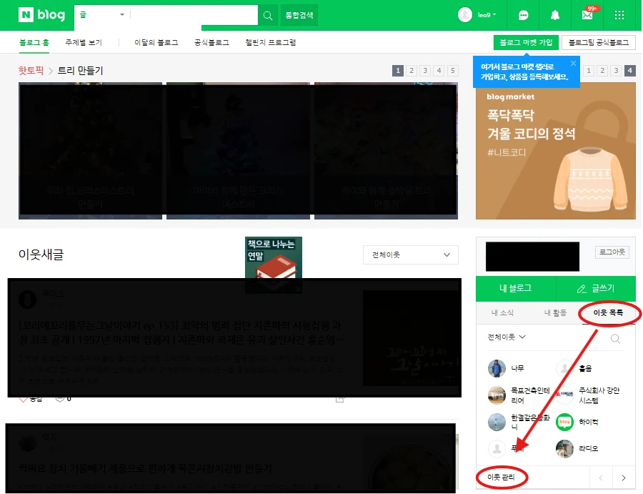
Task: Show banner ad page 4
Action: click(630, 71)
